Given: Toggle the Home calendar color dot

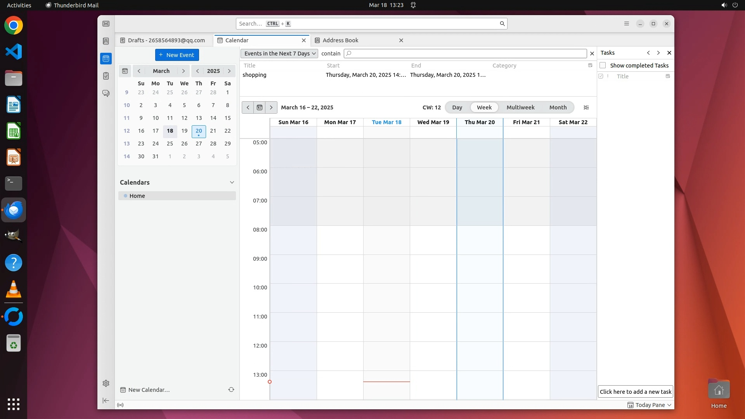Looking at the screenshot, I should tap(125, 196).
